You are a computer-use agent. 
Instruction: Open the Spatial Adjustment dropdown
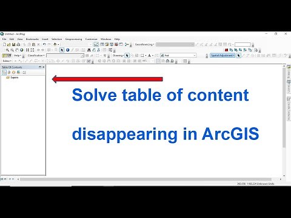pos(222,55)
